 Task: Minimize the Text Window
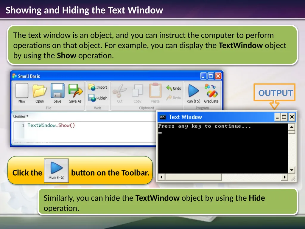(x=277, y=117)
